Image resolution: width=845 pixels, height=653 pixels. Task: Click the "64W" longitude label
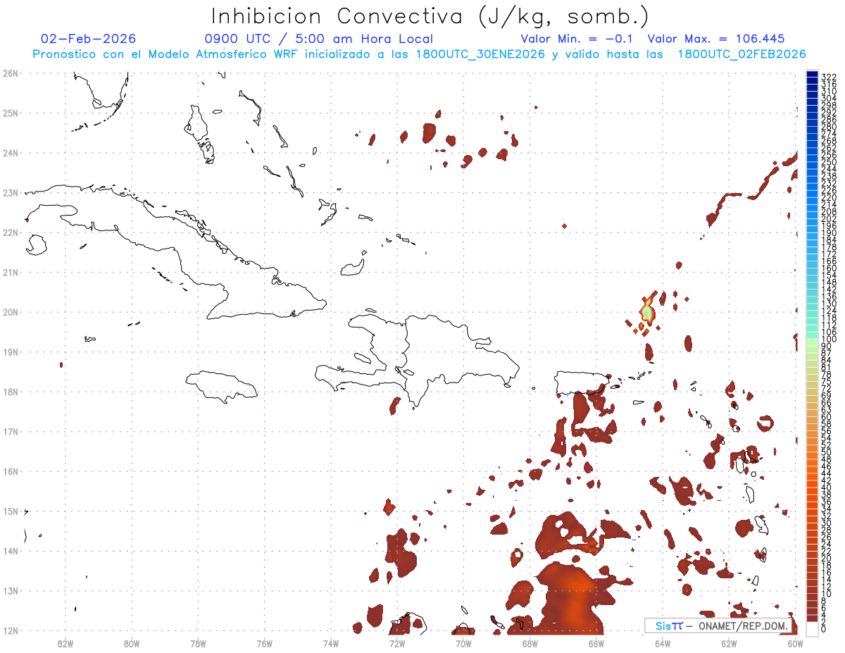tap(663, 643)
